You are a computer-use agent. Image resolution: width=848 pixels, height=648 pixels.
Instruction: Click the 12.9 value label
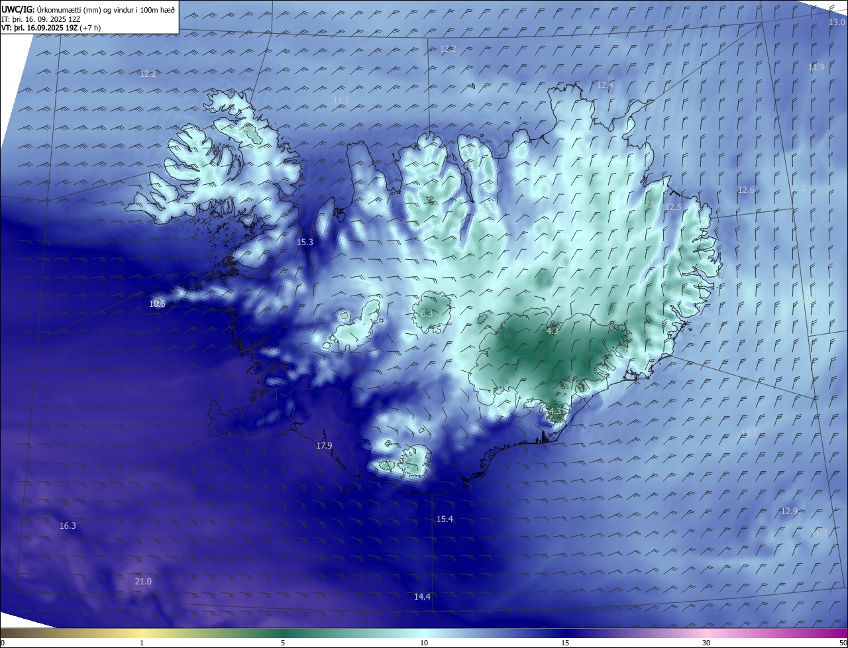click(788, 511)
